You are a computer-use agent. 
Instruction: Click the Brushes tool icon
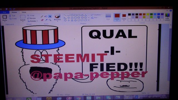[58, 16]
